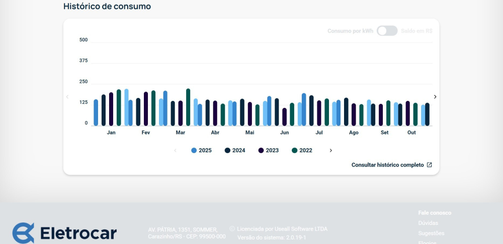This screenshot has height=244, width=503.
Task: Click the 2022 green legend dot
Action: pyautogui.click(x=295, y=151)
